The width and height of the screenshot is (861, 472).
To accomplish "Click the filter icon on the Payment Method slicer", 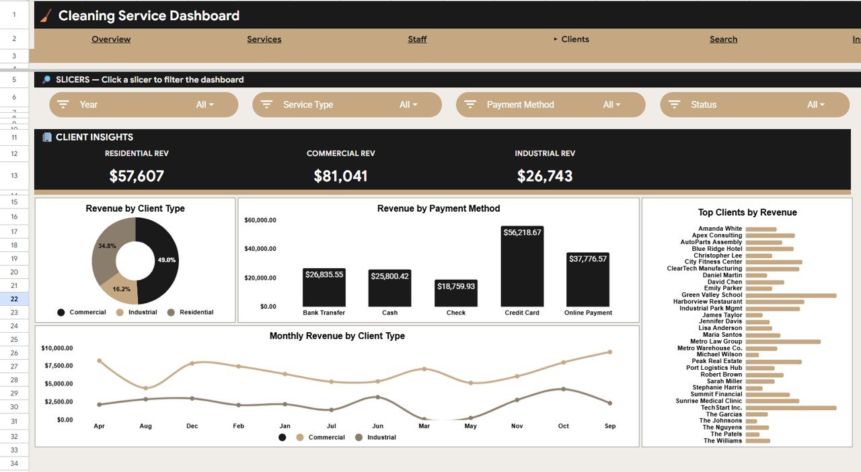I will (x=470, y=104).
